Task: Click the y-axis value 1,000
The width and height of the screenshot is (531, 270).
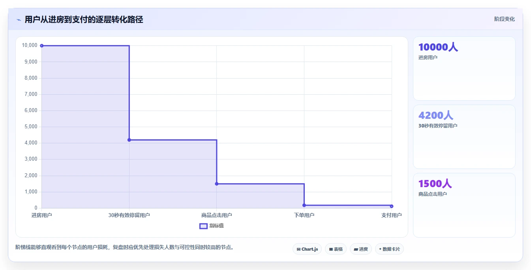Action: 31,192
